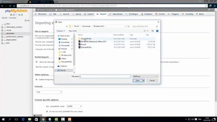Screen dimensions: 217x122
Task: Open the Organize menu dropdown
Action: click(x=61, y=31)
